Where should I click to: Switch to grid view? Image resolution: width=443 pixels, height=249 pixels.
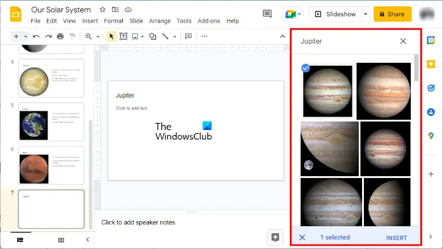point(61,240)
